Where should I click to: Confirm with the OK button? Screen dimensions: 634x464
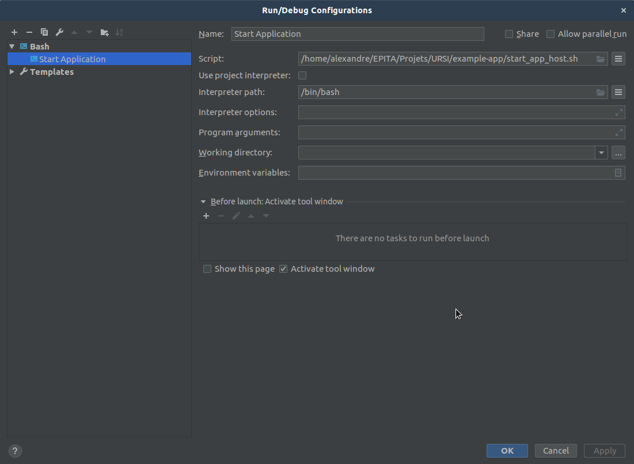pyautogui.click(x=507, y=451)
